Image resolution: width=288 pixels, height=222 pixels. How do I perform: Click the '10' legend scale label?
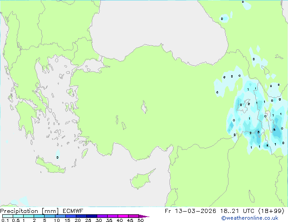click(57, 220)
